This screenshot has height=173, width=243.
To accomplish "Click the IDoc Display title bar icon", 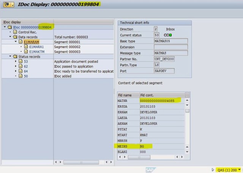I will tap(6, 5).
